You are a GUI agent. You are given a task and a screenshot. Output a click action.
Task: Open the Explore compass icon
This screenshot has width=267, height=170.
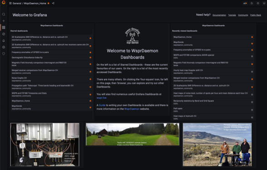(x=4, y=34)
